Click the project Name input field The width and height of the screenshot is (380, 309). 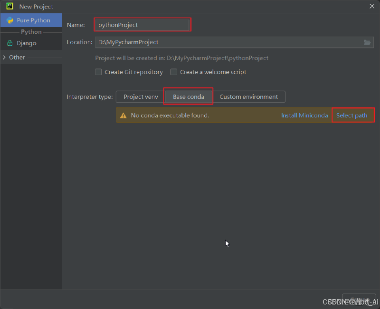point(142,25)
